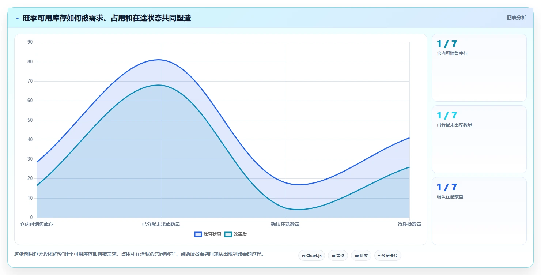Click the 改善后 legend text

(x=240, y=234)
